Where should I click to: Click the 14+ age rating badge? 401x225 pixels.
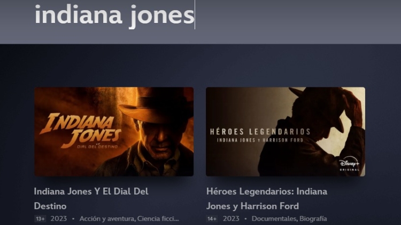point(212,219)
